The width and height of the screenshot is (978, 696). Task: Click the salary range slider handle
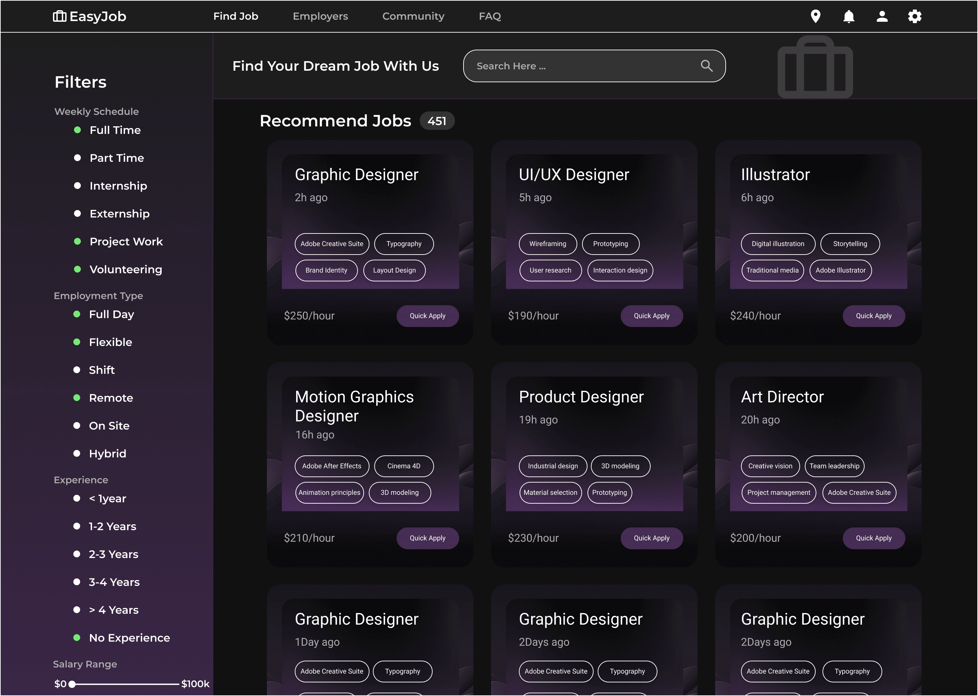coord(72,684)
